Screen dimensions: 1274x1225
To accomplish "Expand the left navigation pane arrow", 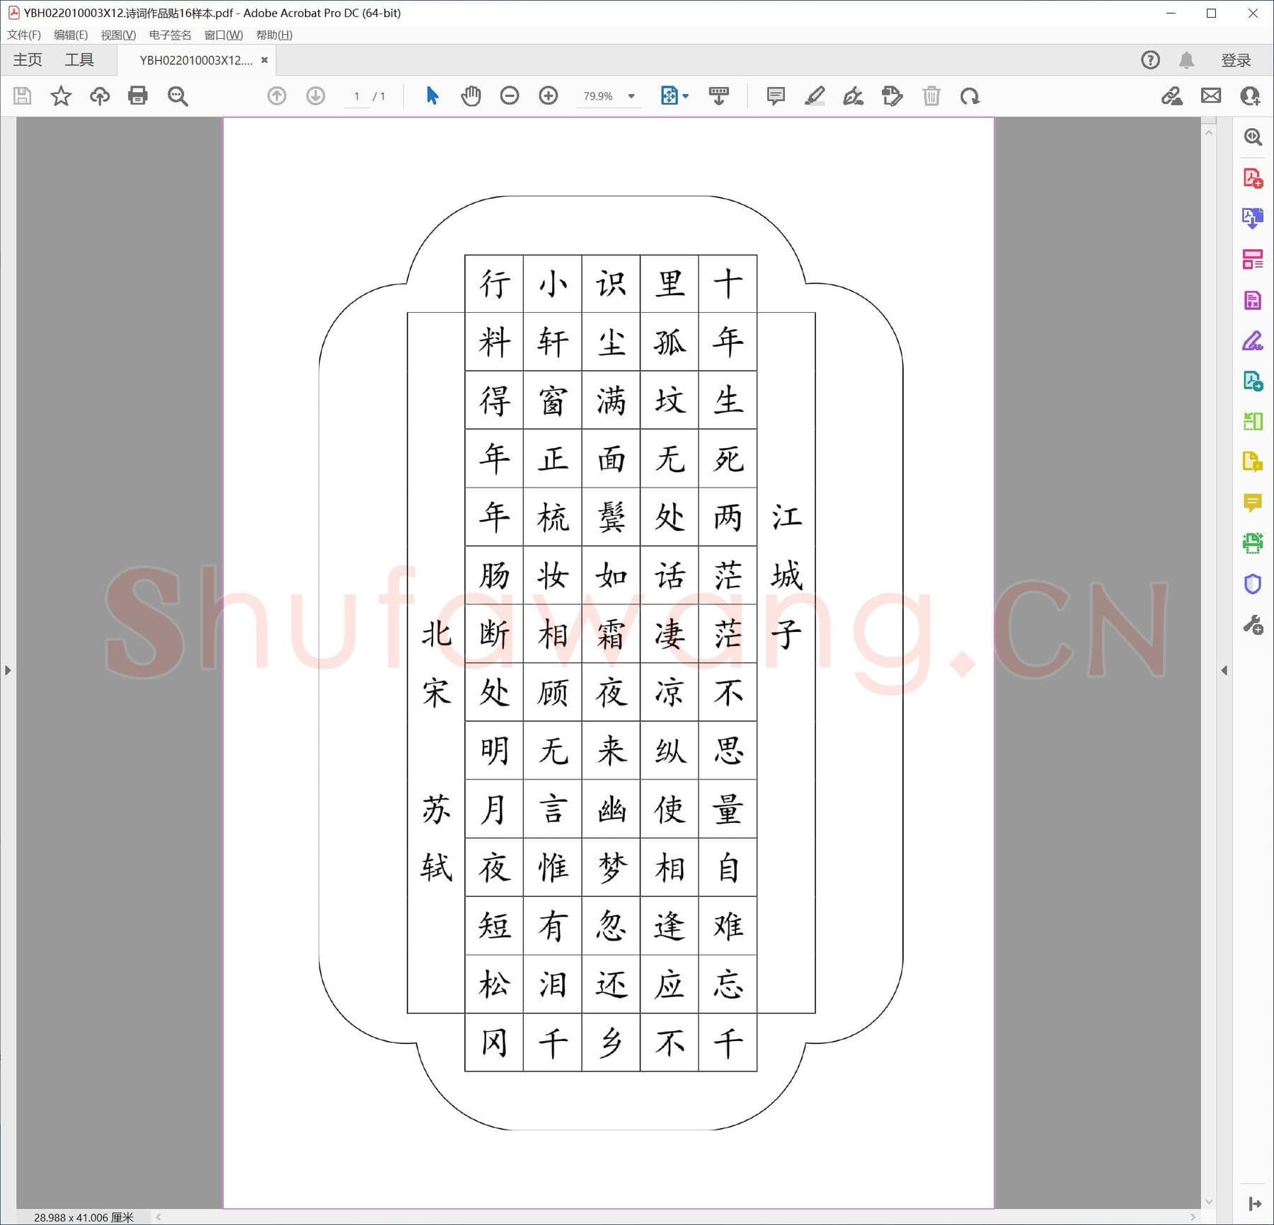I will pyautogui.click(x=8, y=670).
